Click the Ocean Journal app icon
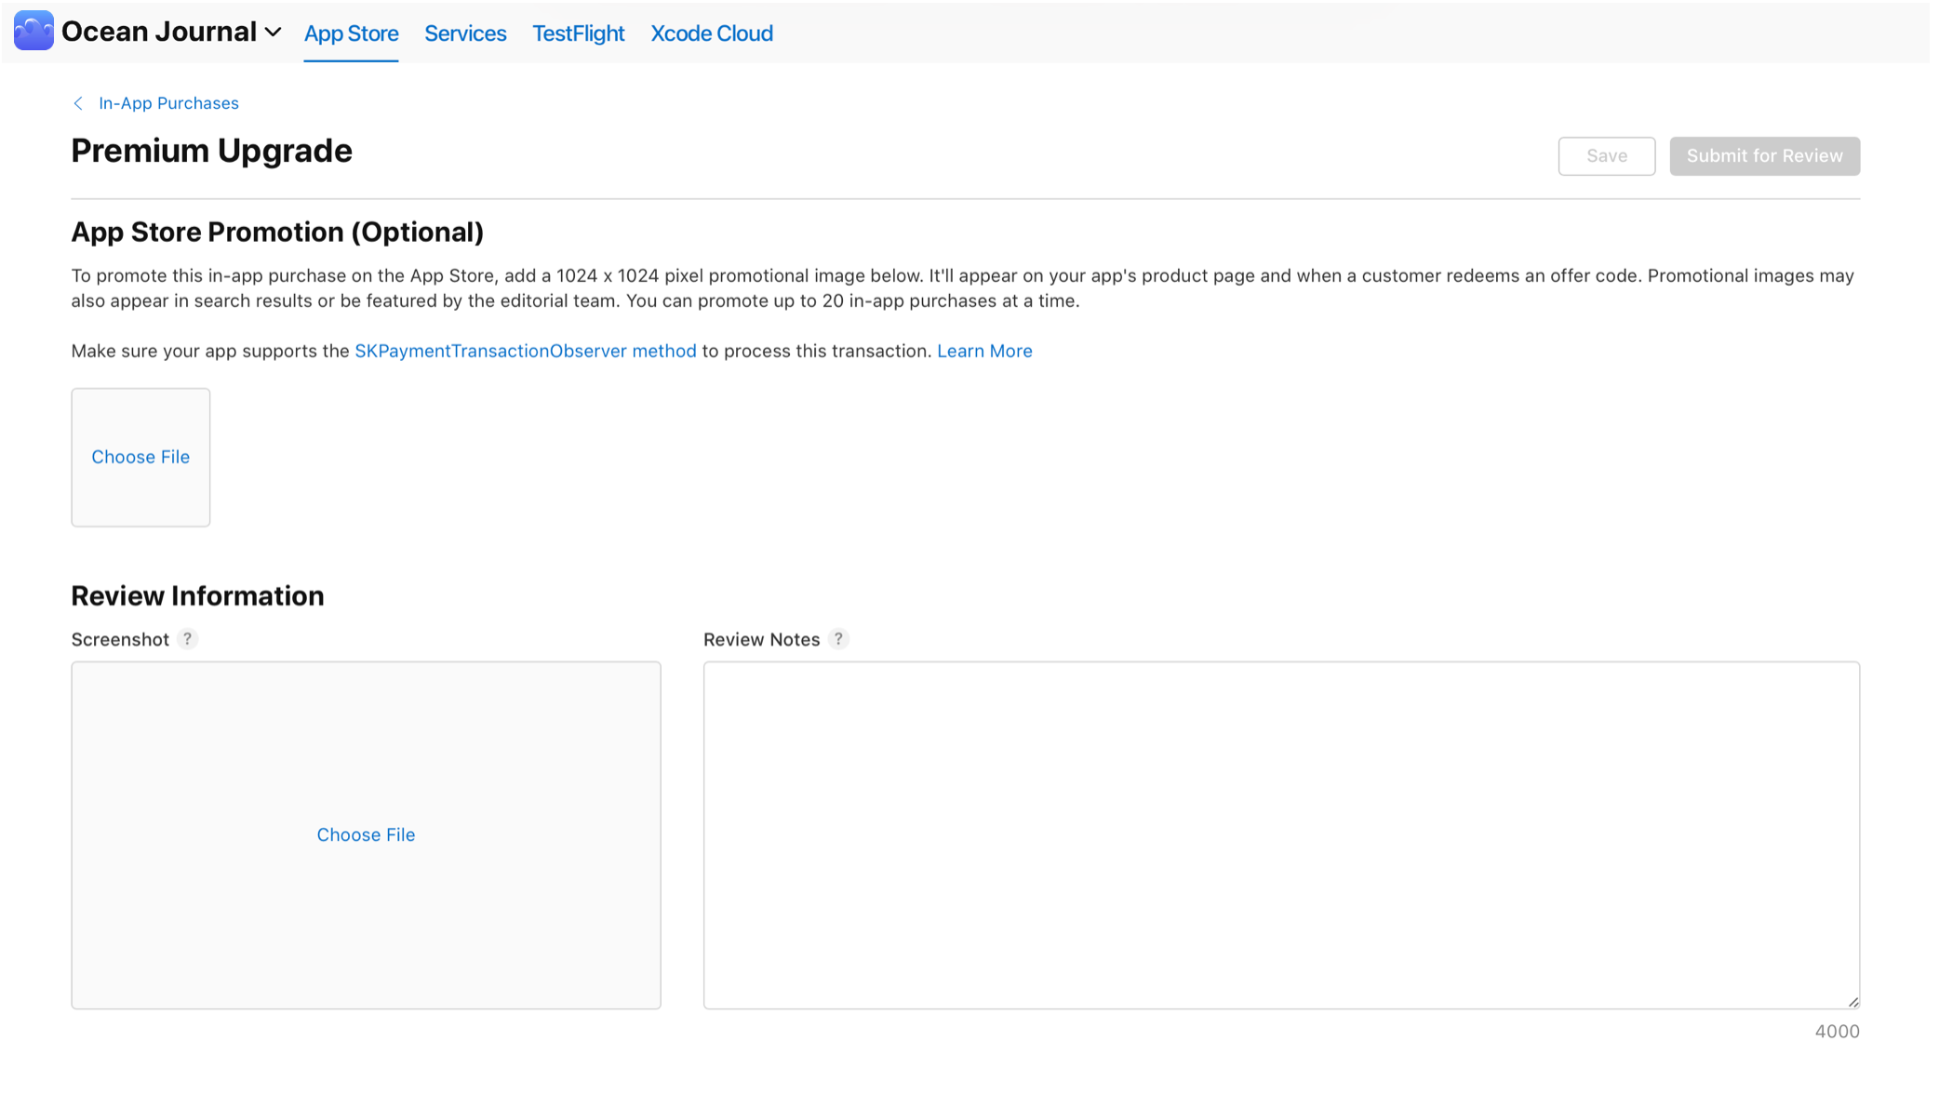 point(33,31)
